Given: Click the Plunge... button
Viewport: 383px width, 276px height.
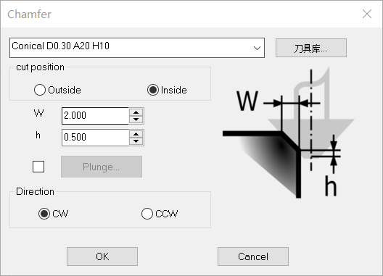Looking at the screenshot, I should pos(102,167).
